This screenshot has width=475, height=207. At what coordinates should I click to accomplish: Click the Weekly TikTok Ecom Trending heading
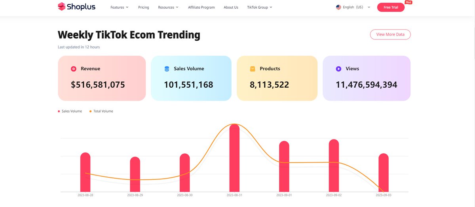(x=129, y=35)
